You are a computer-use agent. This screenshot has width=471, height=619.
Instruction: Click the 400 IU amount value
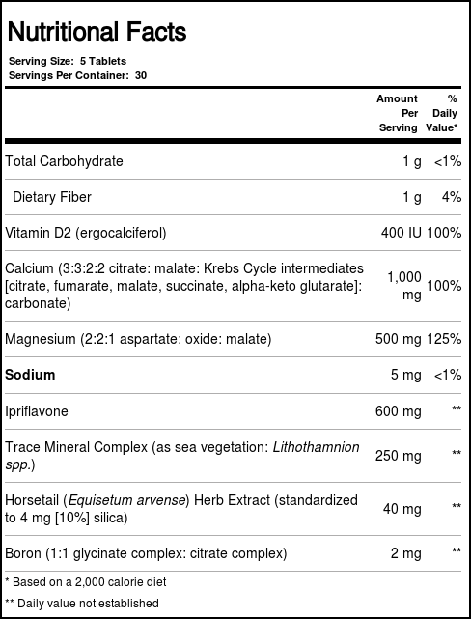[x=402, y=233]
